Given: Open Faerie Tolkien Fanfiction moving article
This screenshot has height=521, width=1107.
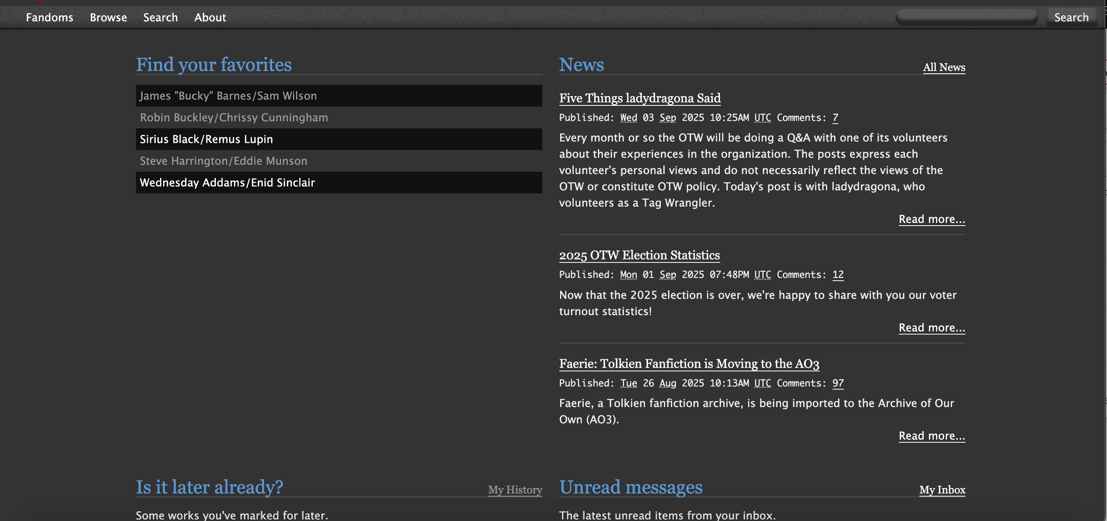Looking at the screenshot, I should point(689,364).
